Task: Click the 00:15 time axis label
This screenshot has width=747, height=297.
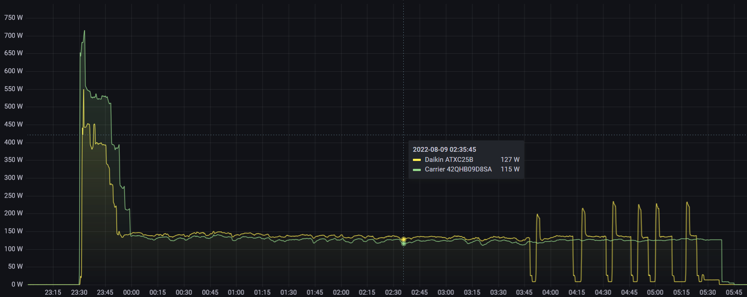Action: [158, 292]
